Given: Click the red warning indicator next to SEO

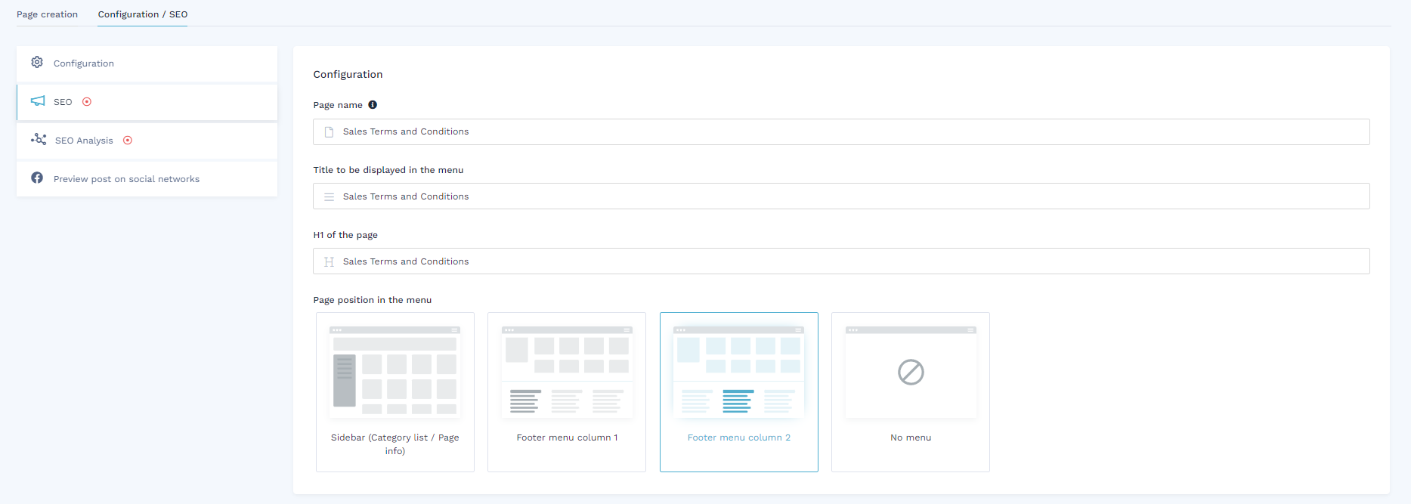Looking at the screenshot, I should [87, 102].
